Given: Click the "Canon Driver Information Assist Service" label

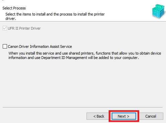Looking at the screenshot, I should (x=40, y=47).
